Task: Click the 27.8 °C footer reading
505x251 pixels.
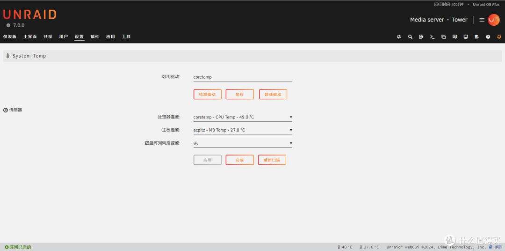Action: (x=371, y=247)
